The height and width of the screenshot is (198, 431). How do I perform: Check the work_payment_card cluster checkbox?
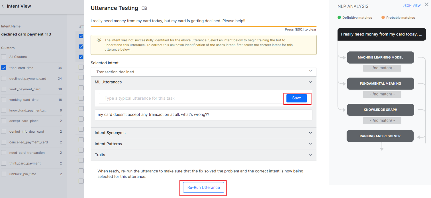tap(4, 89)
